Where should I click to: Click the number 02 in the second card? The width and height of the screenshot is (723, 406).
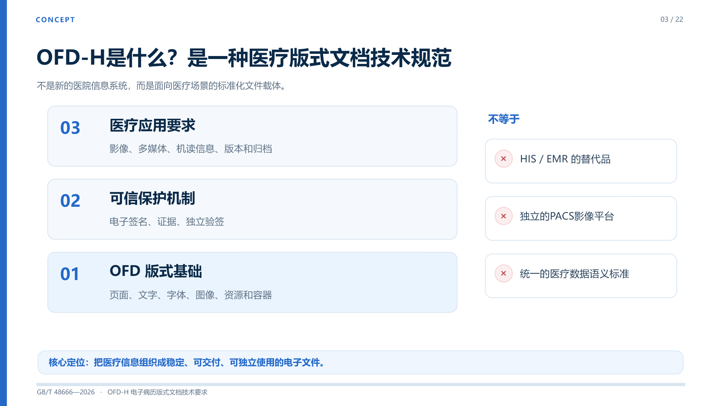click(70, 201)
